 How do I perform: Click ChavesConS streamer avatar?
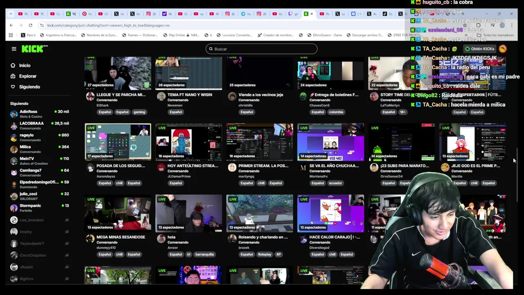(303, 96)
